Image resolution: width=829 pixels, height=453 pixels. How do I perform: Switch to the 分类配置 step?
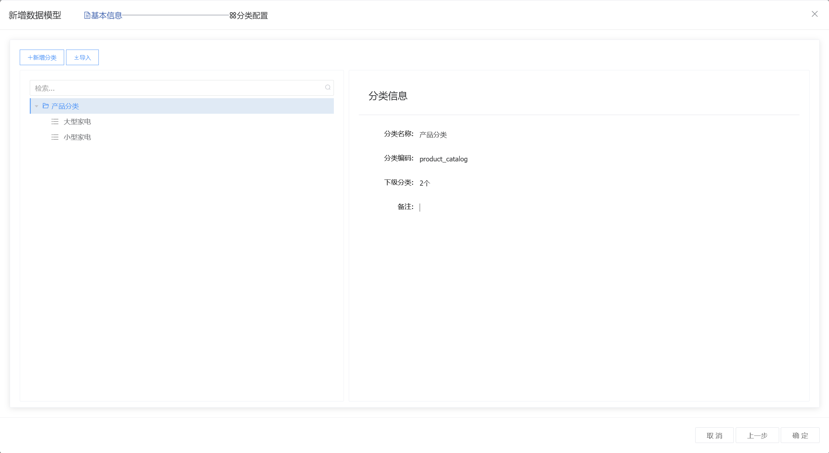point(252,15)
